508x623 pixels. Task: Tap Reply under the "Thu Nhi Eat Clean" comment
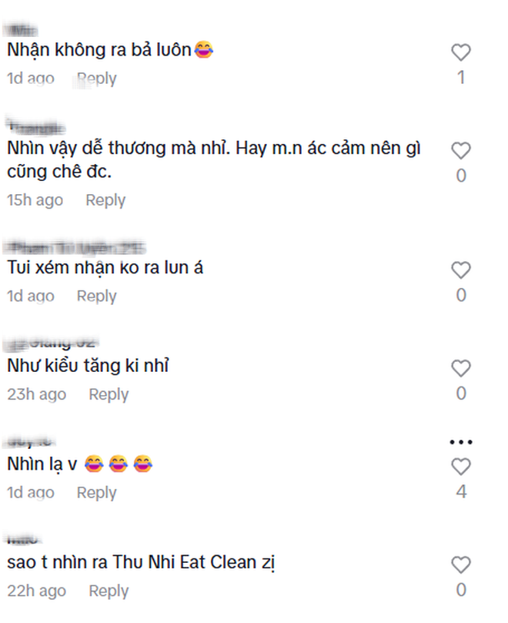point(109,591)
